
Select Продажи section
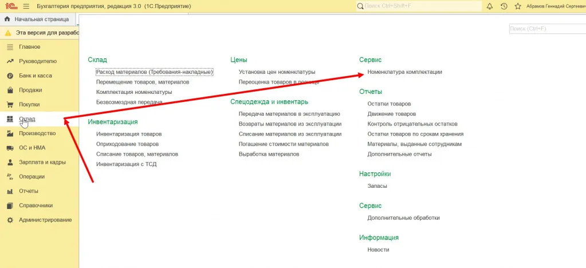30,90
